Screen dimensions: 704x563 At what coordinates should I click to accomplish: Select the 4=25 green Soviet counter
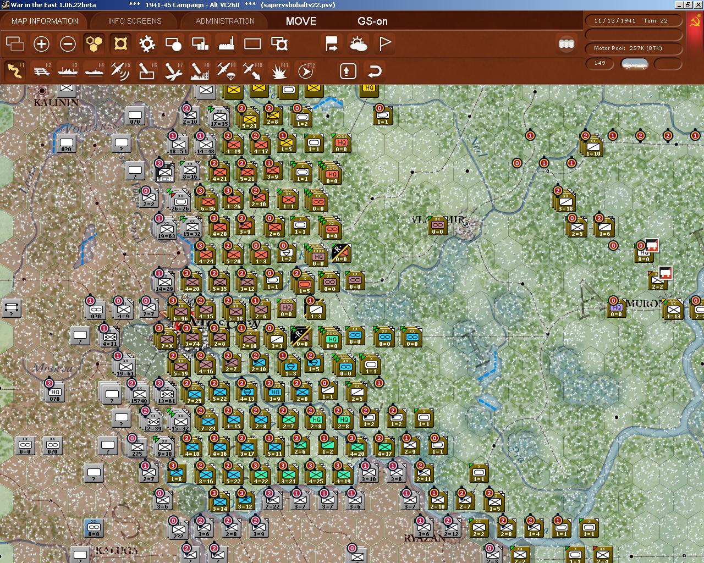[x=316, y=474]
